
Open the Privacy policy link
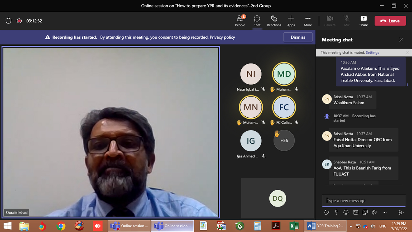(x=222, y=37)
